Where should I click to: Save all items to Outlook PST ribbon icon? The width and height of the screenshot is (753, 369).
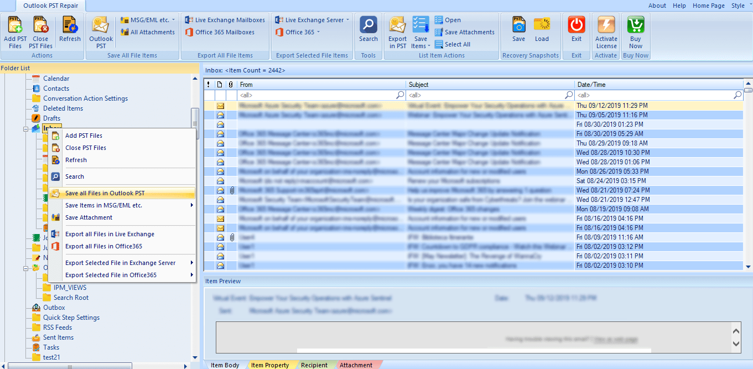tap(101, 32)
